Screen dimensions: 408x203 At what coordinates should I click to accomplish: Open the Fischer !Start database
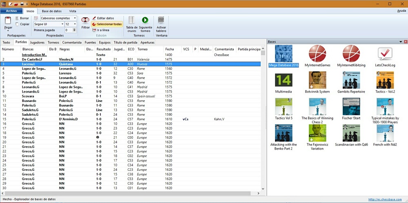pos(351,106)
